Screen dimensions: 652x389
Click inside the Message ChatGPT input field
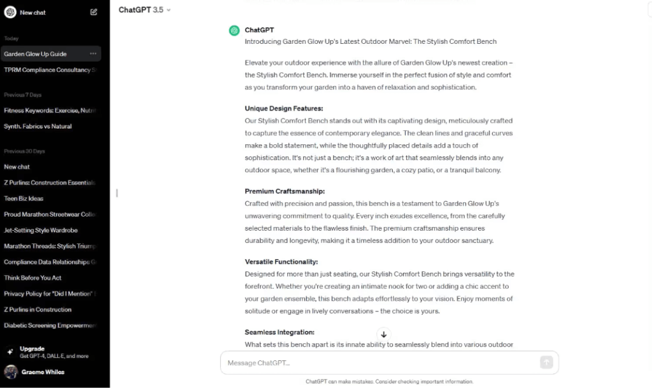(382, 362)
